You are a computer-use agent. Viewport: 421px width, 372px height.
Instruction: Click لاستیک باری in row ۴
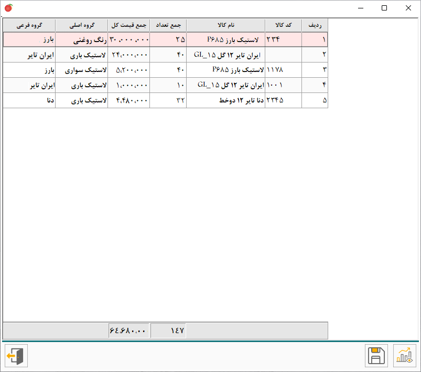[82, 85]
